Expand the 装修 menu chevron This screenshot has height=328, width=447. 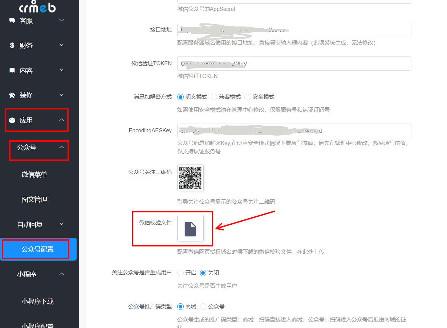tap(62, 95)
